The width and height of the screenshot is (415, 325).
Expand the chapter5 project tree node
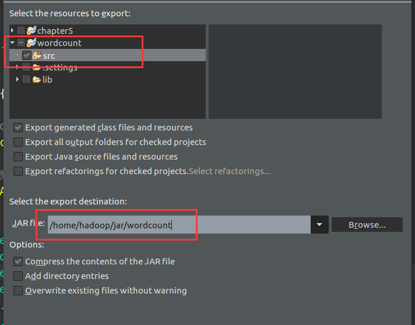coord(12,30)
